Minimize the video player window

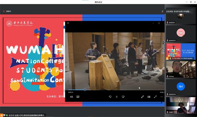tap(153, 23)
